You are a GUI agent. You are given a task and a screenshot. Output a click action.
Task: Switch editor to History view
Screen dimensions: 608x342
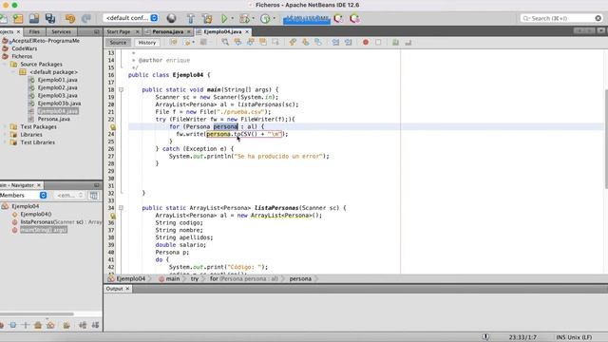point(147,43)
